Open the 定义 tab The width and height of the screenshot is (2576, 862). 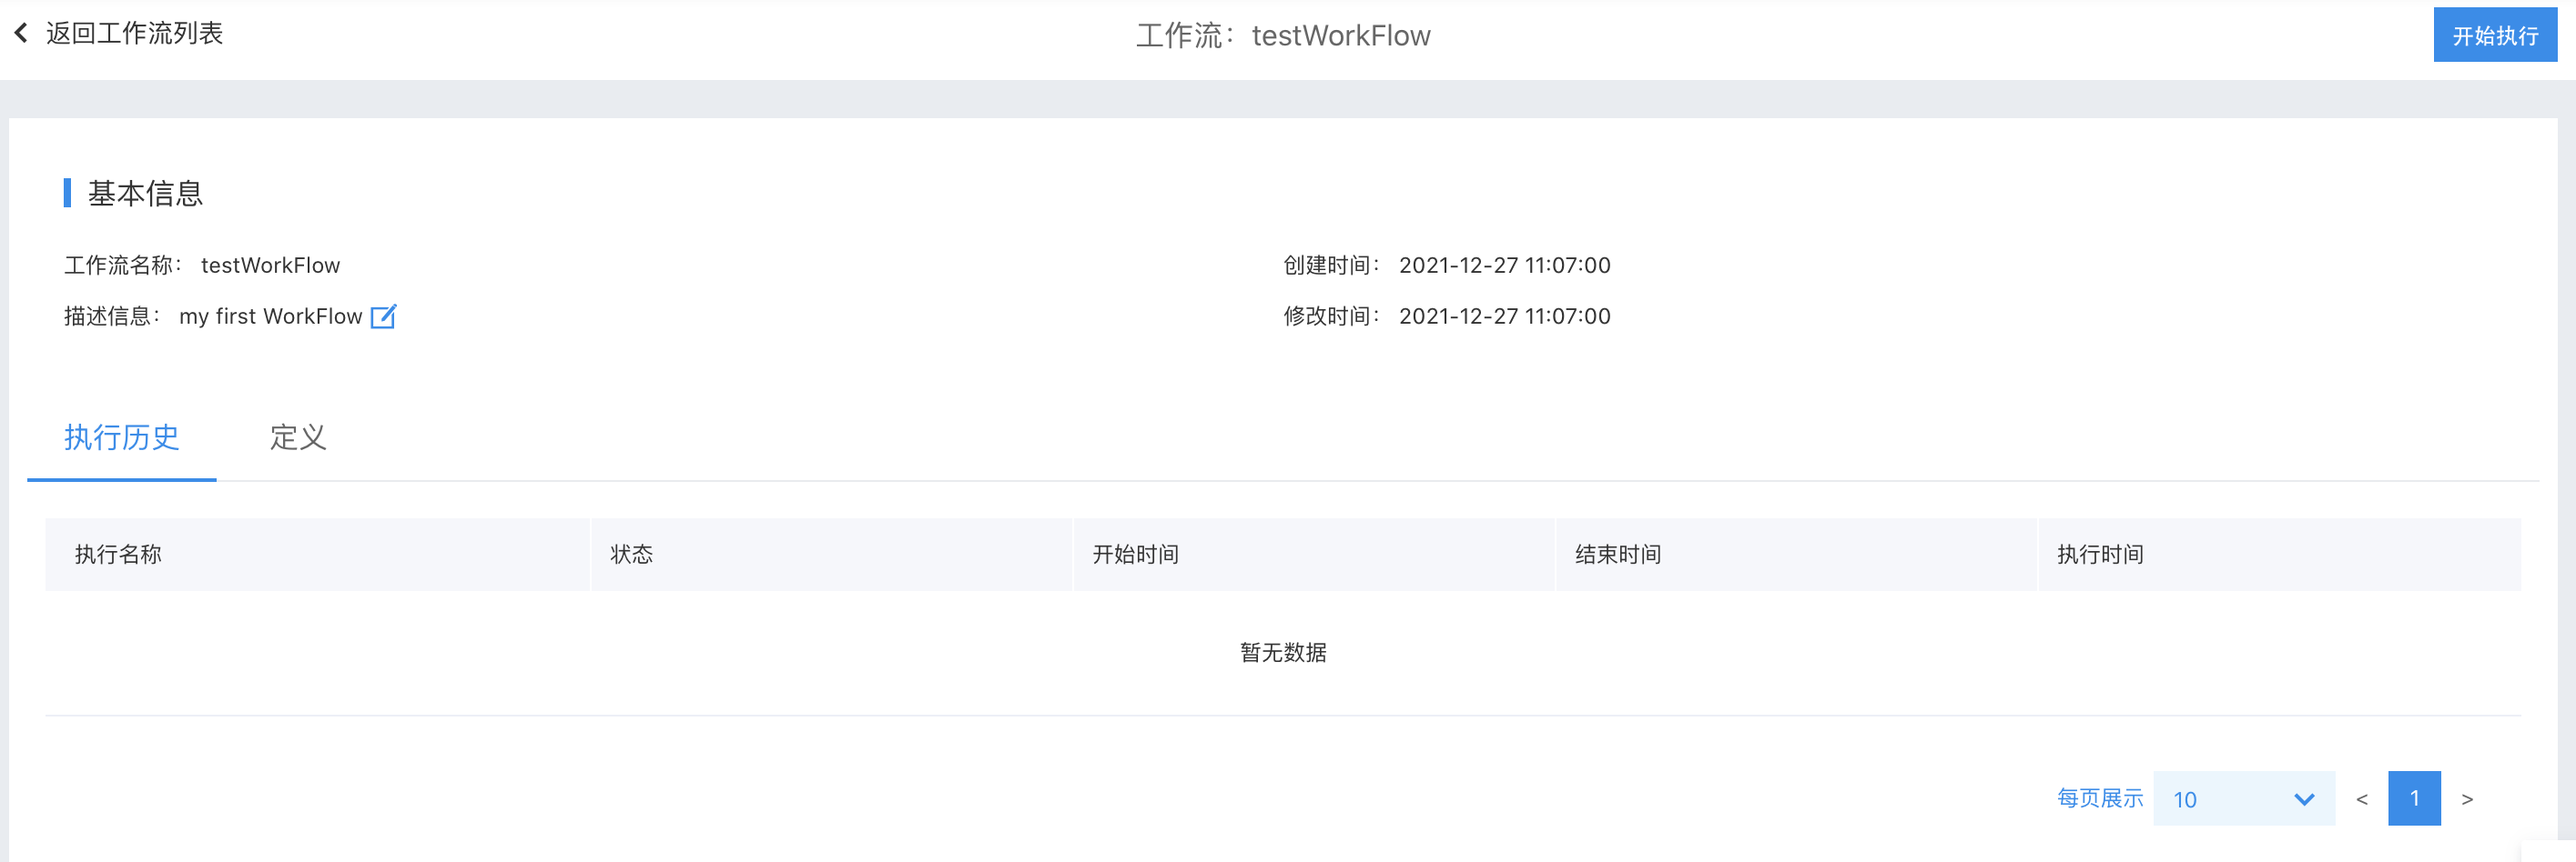pos(298,437)
